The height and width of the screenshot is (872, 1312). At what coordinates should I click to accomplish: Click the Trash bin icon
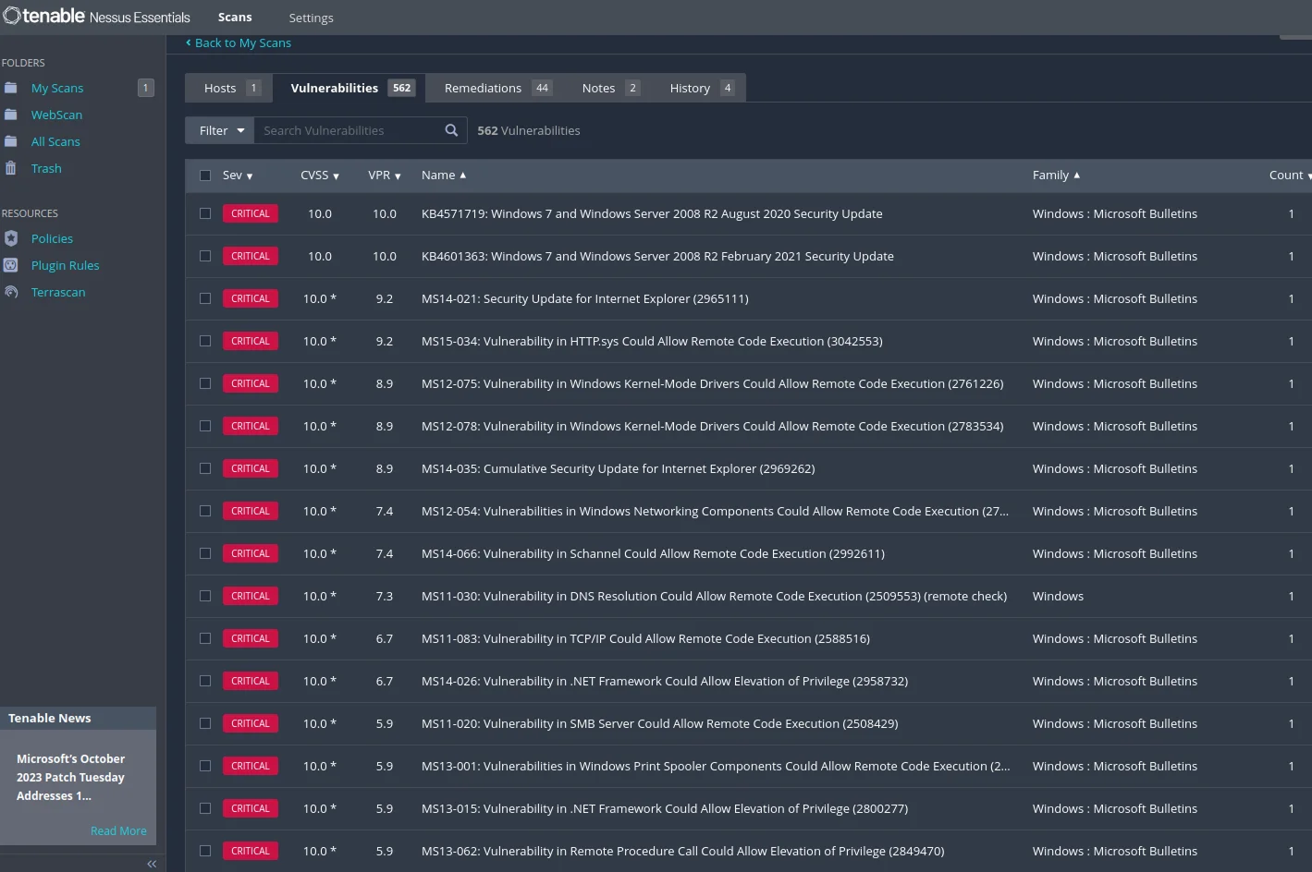coord(11,168)
